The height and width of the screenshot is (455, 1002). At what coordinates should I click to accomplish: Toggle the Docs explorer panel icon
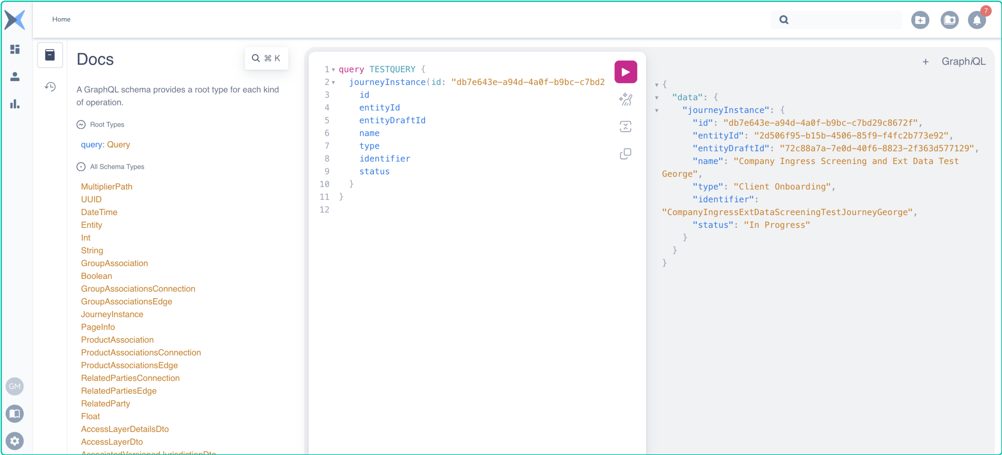click(50, 55)
